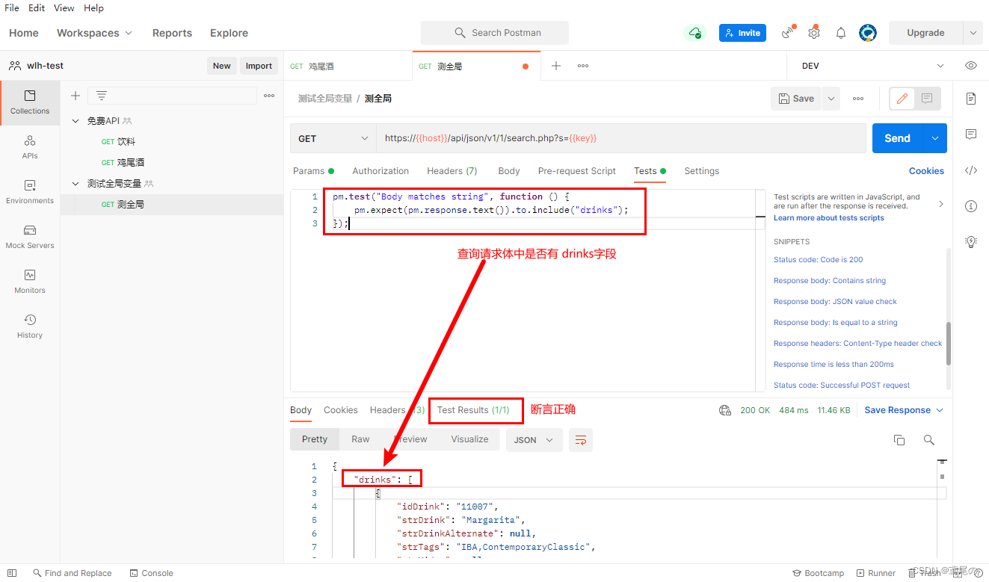Open the HTTP method GET dropdown
Viewport: 989px width, 582px height.
pos(333,138)
